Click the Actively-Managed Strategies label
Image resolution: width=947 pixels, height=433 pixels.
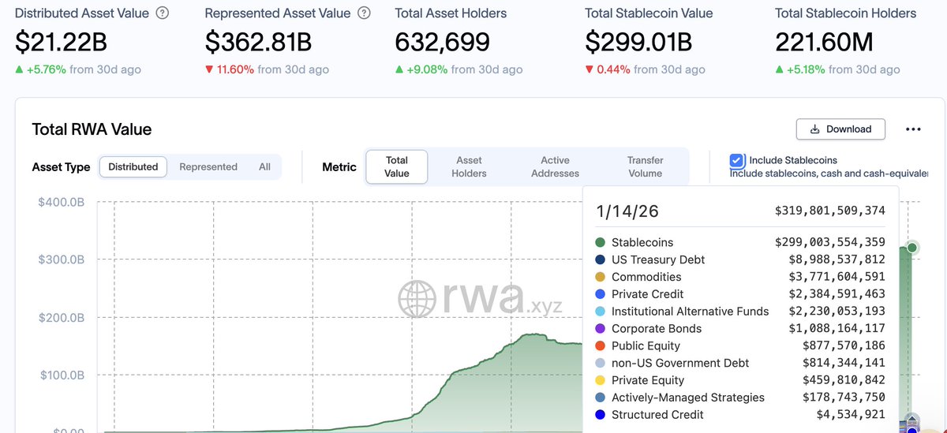(x=688, y=398)
